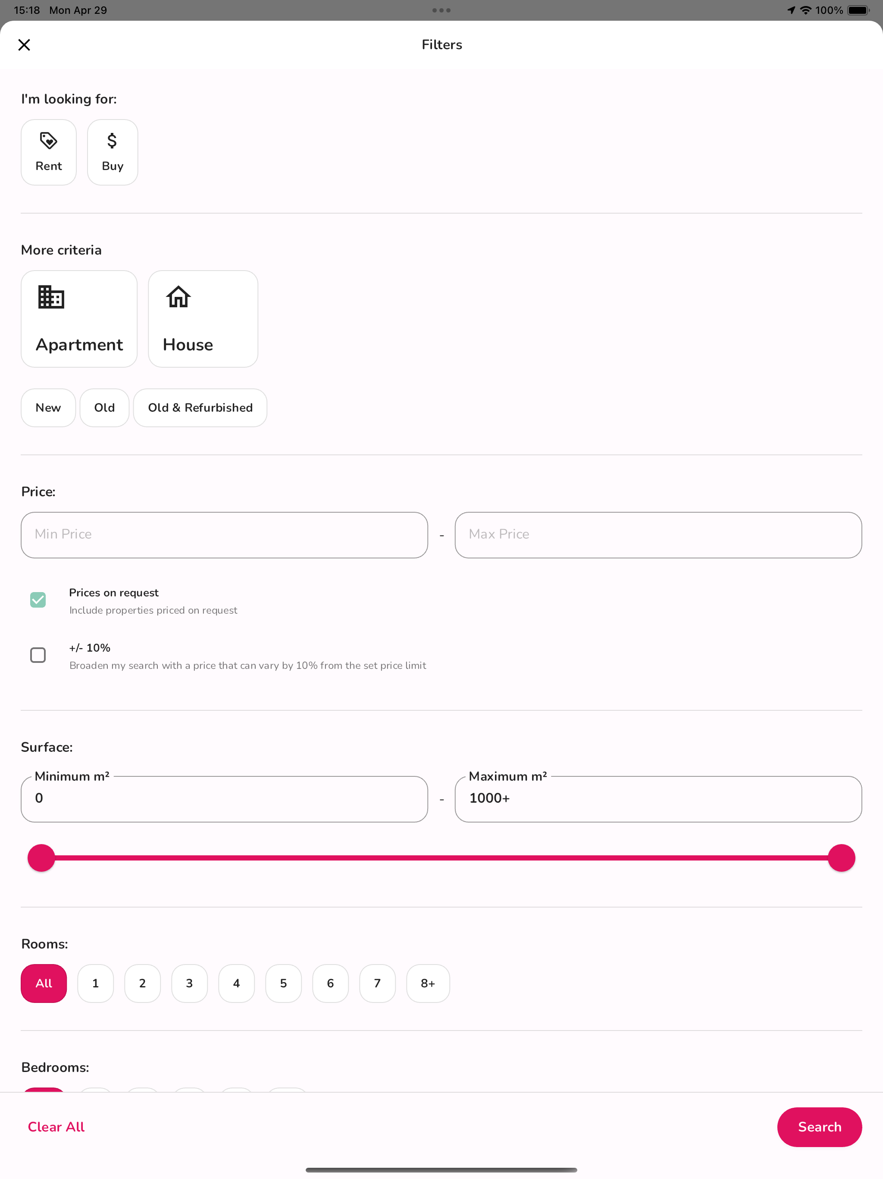Close the Filters panel with X icon
Viewport: 883px width, 1179px height.
coord(24,45)
